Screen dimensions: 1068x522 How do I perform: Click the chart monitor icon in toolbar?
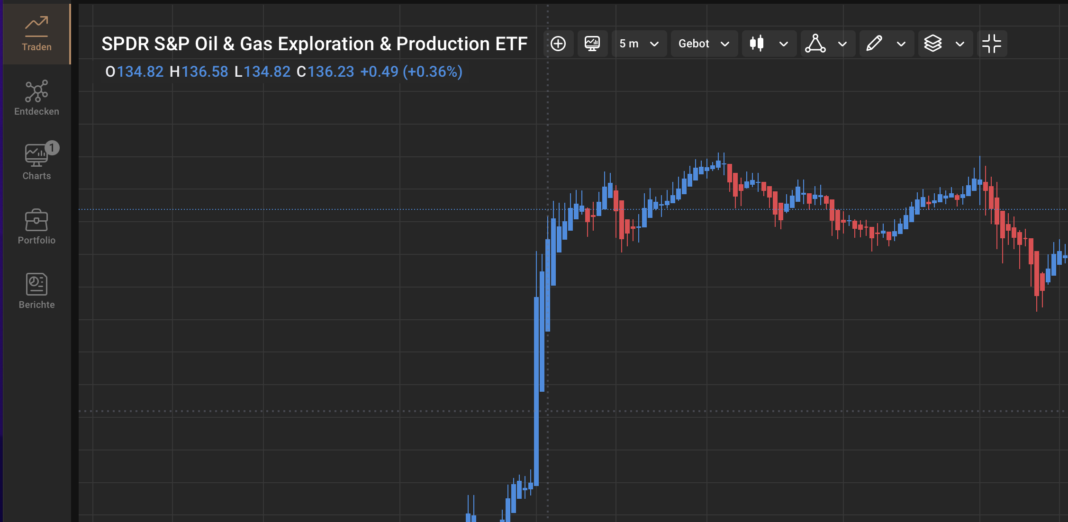(x=592, y=44)
